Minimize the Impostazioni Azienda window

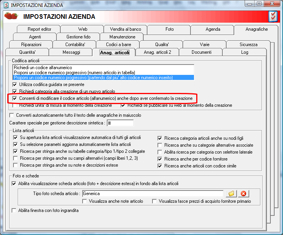pos(250,4)
